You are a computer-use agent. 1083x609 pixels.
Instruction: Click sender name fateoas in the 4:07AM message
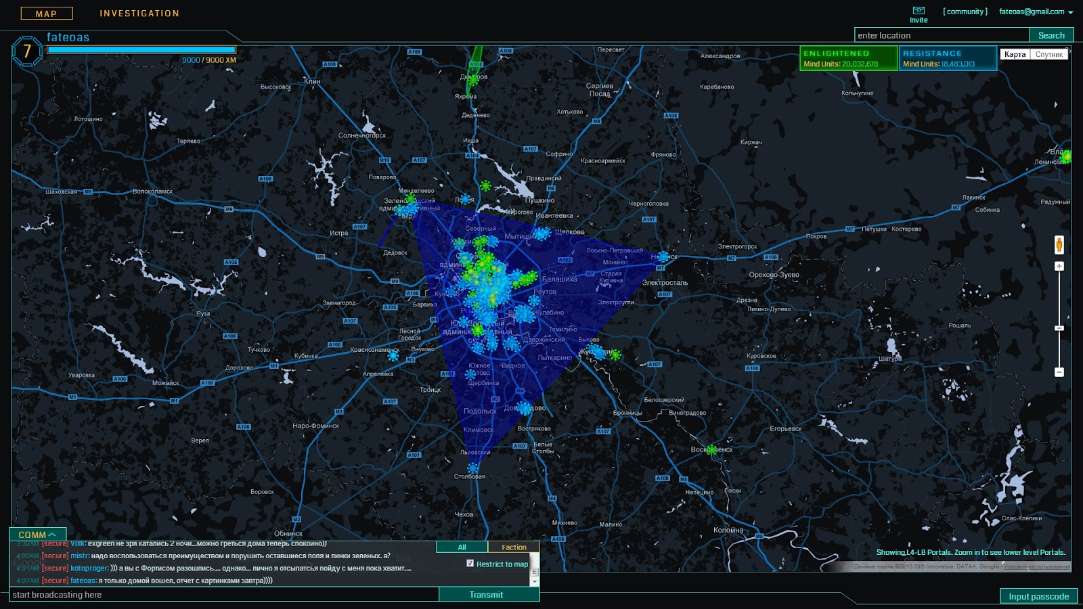tap(83, 580)
